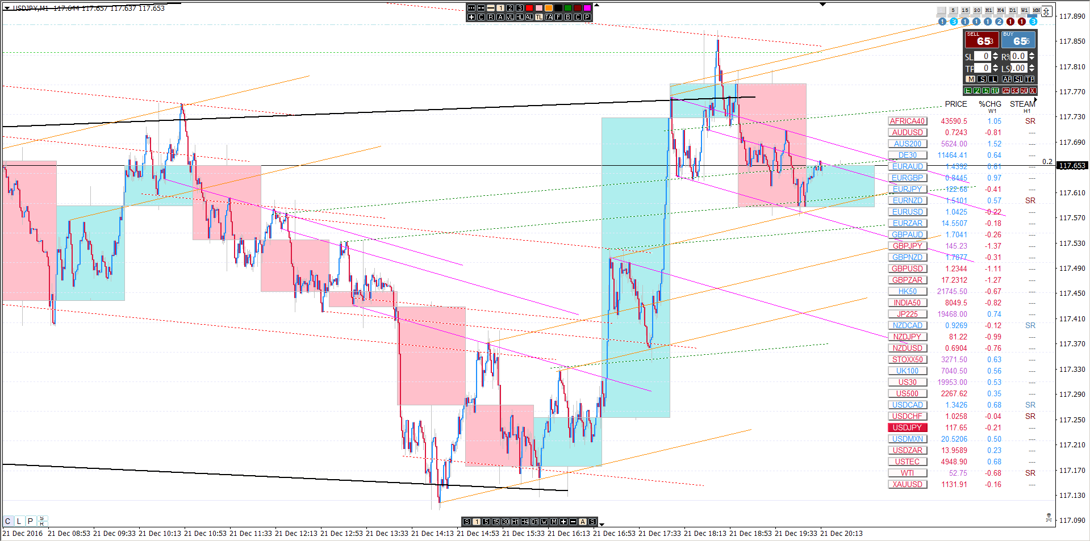The width and height of the screenshot is (1090, 541).
Task: Click the plus button in the drawing toolbar
Action: pos(471,17)
